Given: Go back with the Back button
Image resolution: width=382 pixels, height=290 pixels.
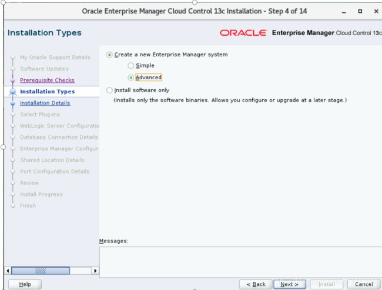Looking at the screenshot, I should point(256,284).
